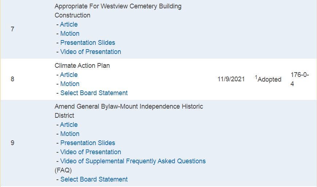This screenshot has height=187, width=317.
Task: Select article number 7 cell
Action: tap(12, 29)
